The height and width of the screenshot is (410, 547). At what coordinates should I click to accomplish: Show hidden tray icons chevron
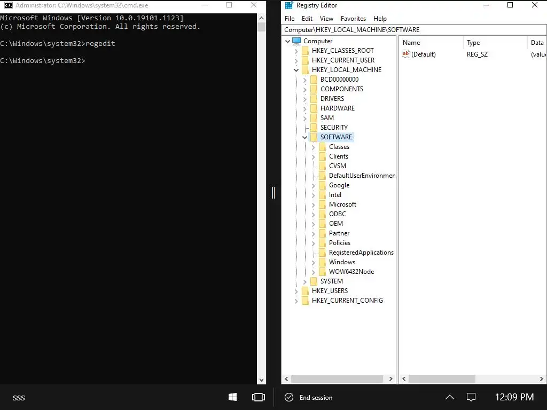pyautogui.click(x=450, y=397)
